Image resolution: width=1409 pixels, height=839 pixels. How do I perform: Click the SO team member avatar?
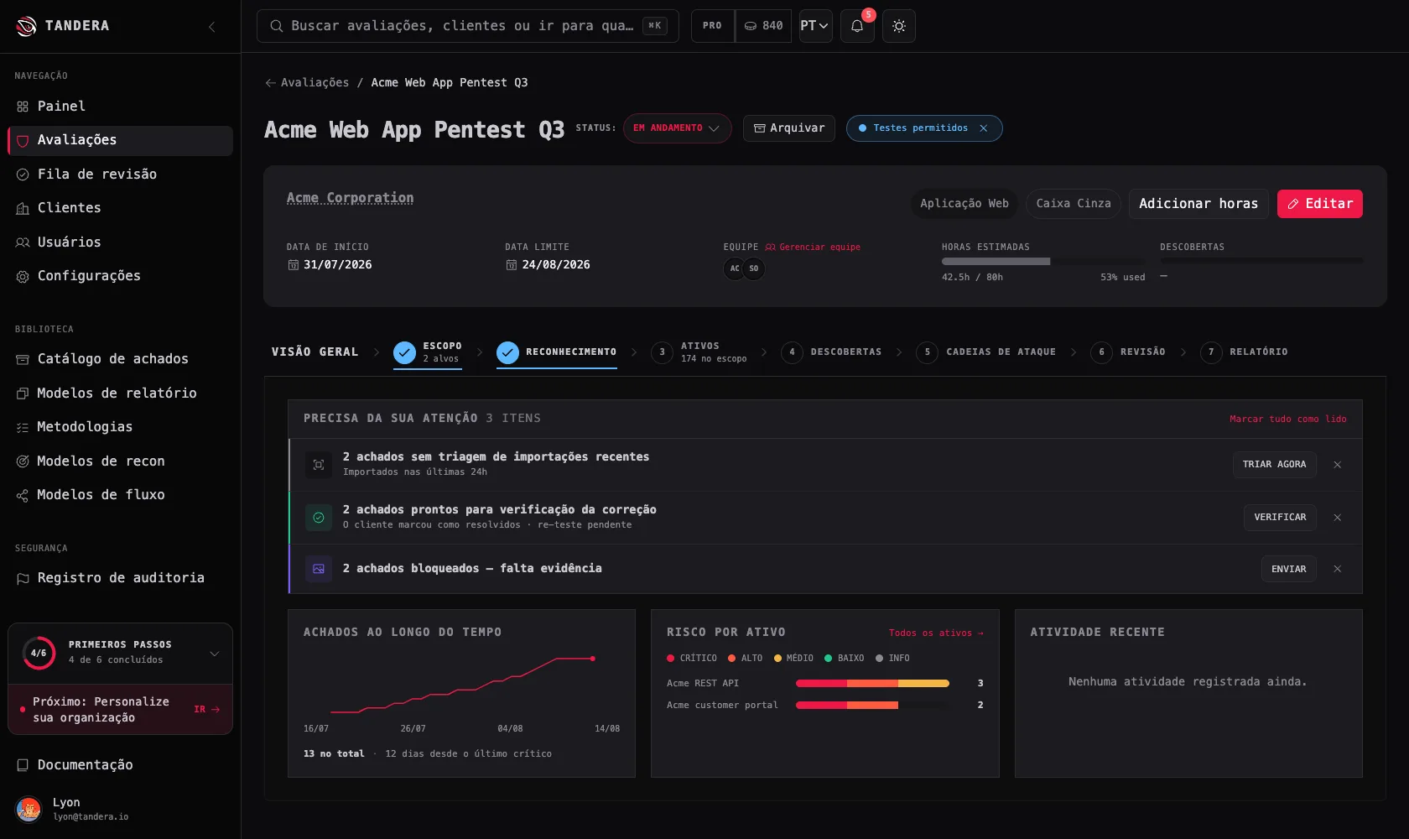[x=753, y=268]
